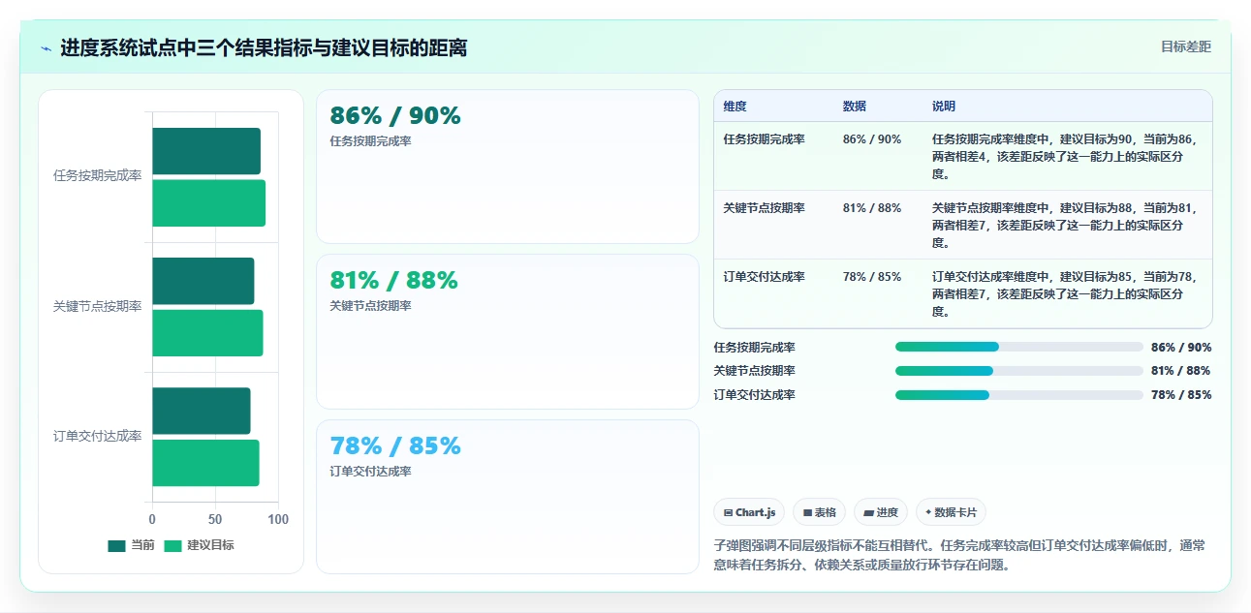Click 任务按期完成率 chart axis label
1251x613 pixels.
97,176
